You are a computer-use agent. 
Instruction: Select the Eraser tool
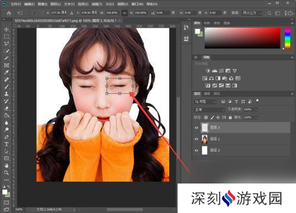[x=7, y=108]
